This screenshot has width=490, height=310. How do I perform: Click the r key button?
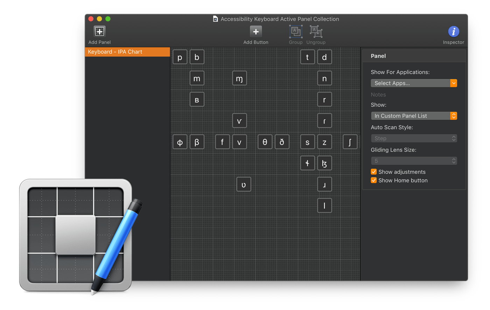(x=324, y=99)
